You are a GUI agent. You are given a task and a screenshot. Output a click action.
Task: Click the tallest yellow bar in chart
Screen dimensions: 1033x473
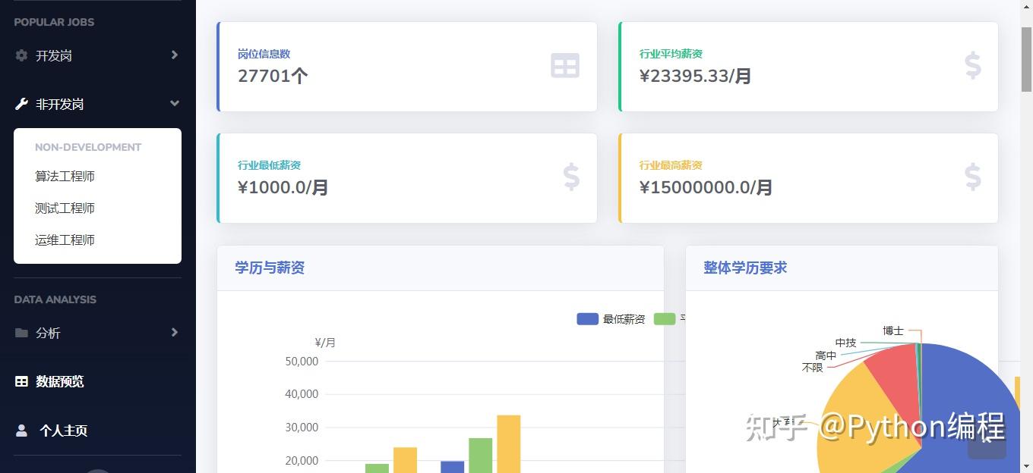509,443
